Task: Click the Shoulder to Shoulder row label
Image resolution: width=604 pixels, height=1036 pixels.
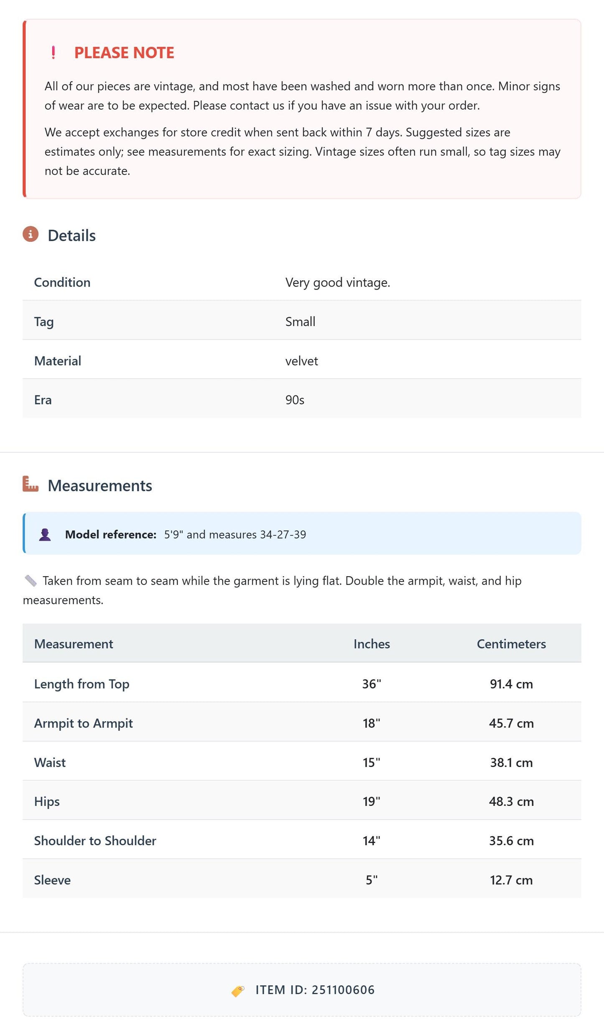Action: tap(95, 841)
